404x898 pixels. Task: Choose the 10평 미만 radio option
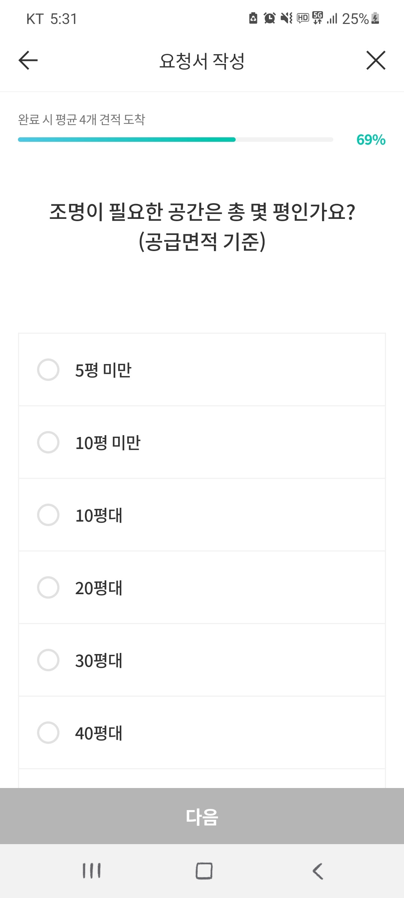48,442
